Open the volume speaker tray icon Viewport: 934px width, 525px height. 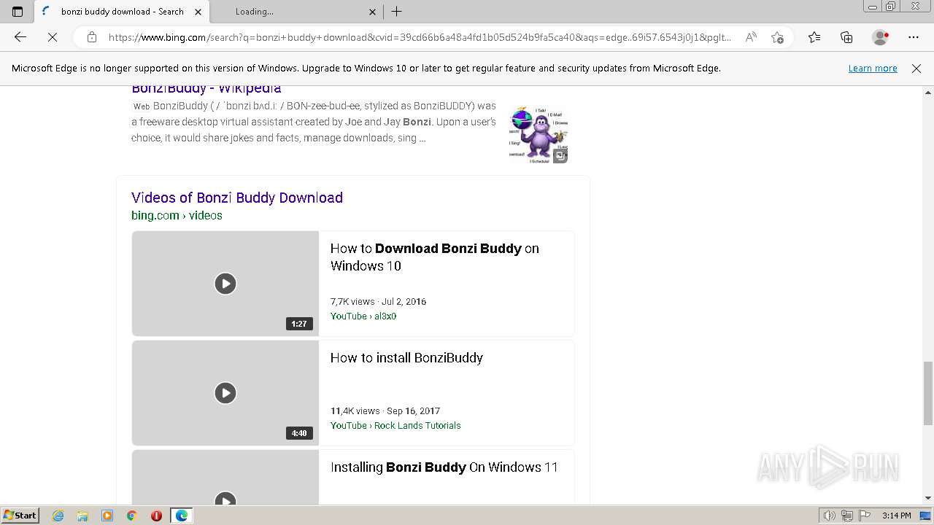pos(829,516)
